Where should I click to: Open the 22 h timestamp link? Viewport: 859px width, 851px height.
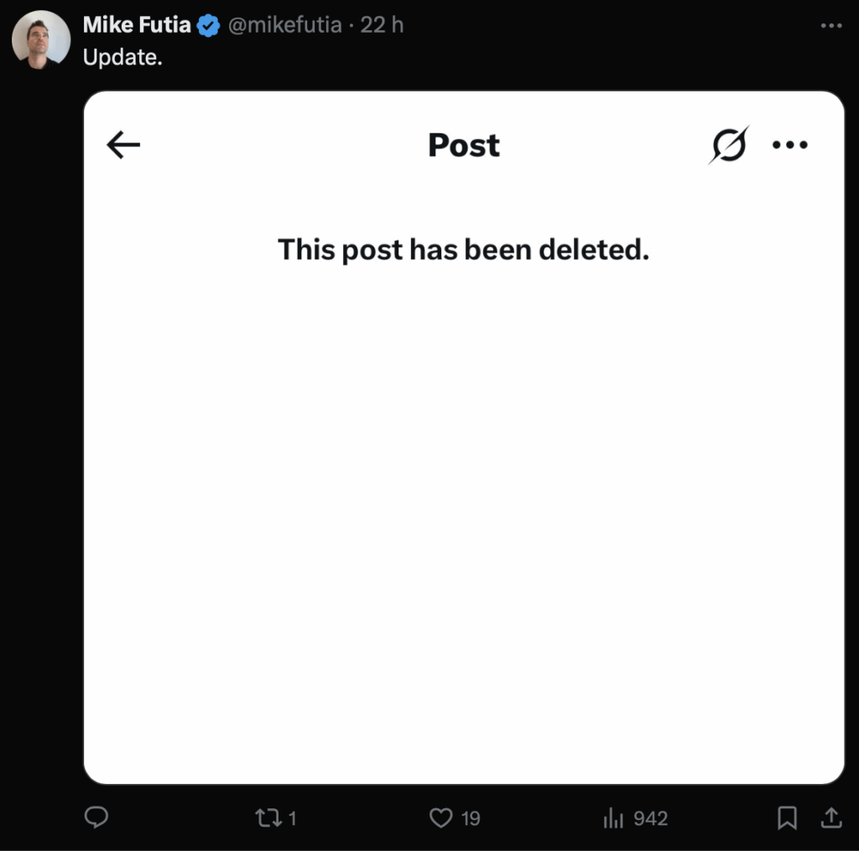[382, 25]
